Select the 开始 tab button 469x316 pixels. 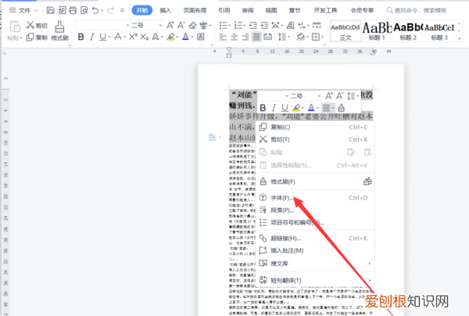[x=142, y=10]
